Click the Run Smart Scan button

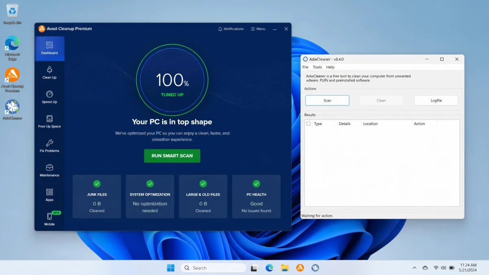pos(172,156)
